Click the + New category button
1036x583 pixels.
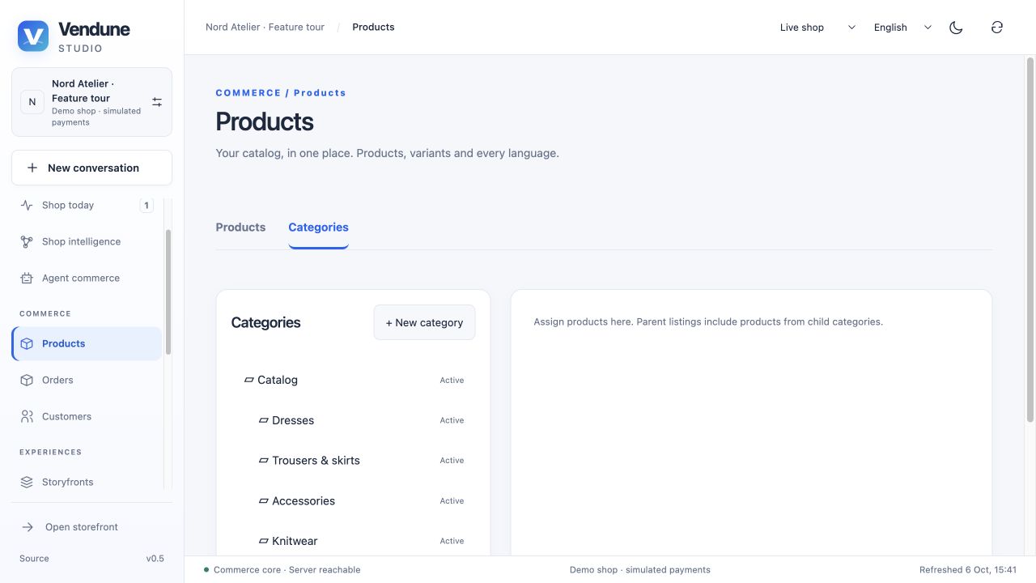(424, 322)
